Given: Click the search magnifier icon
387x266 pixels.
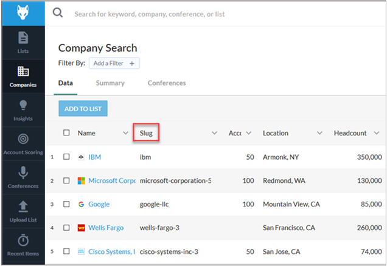Looking at the screenshot, I should coord(58,13).
